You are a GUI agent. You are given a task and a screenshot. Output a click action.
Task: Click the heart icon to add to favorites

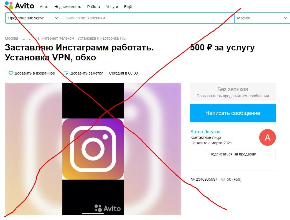tap(11, 73)
